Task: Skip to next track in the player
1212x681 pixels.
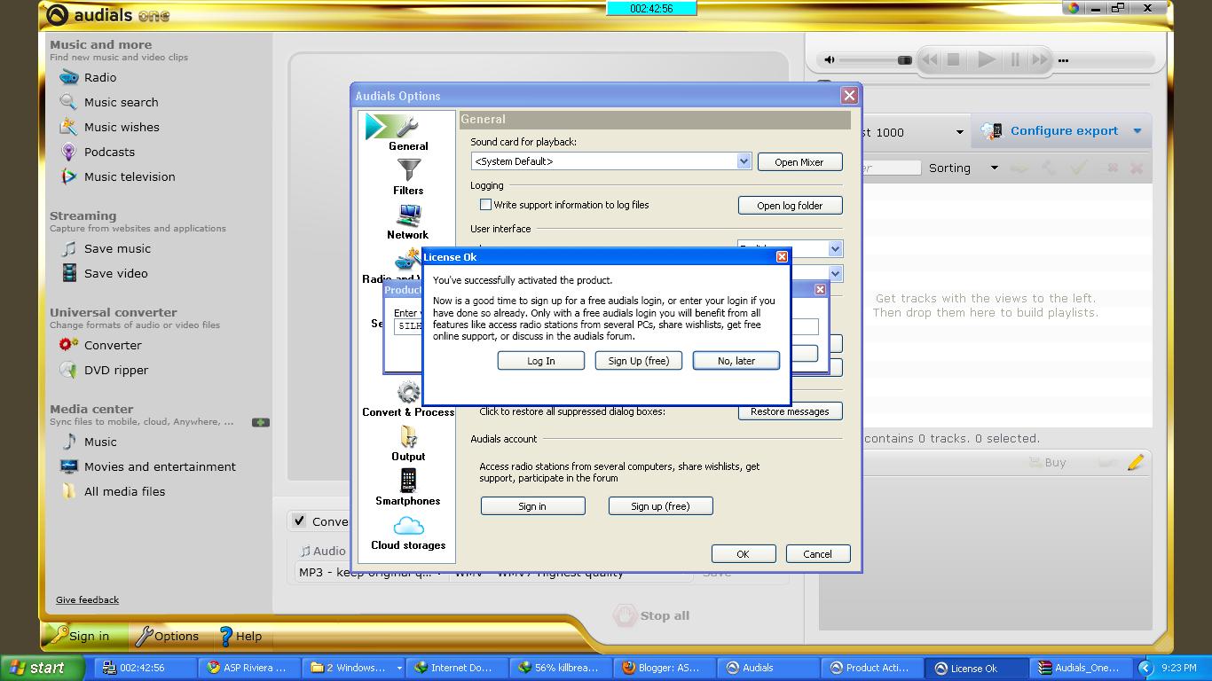Action: (1040, 60)
